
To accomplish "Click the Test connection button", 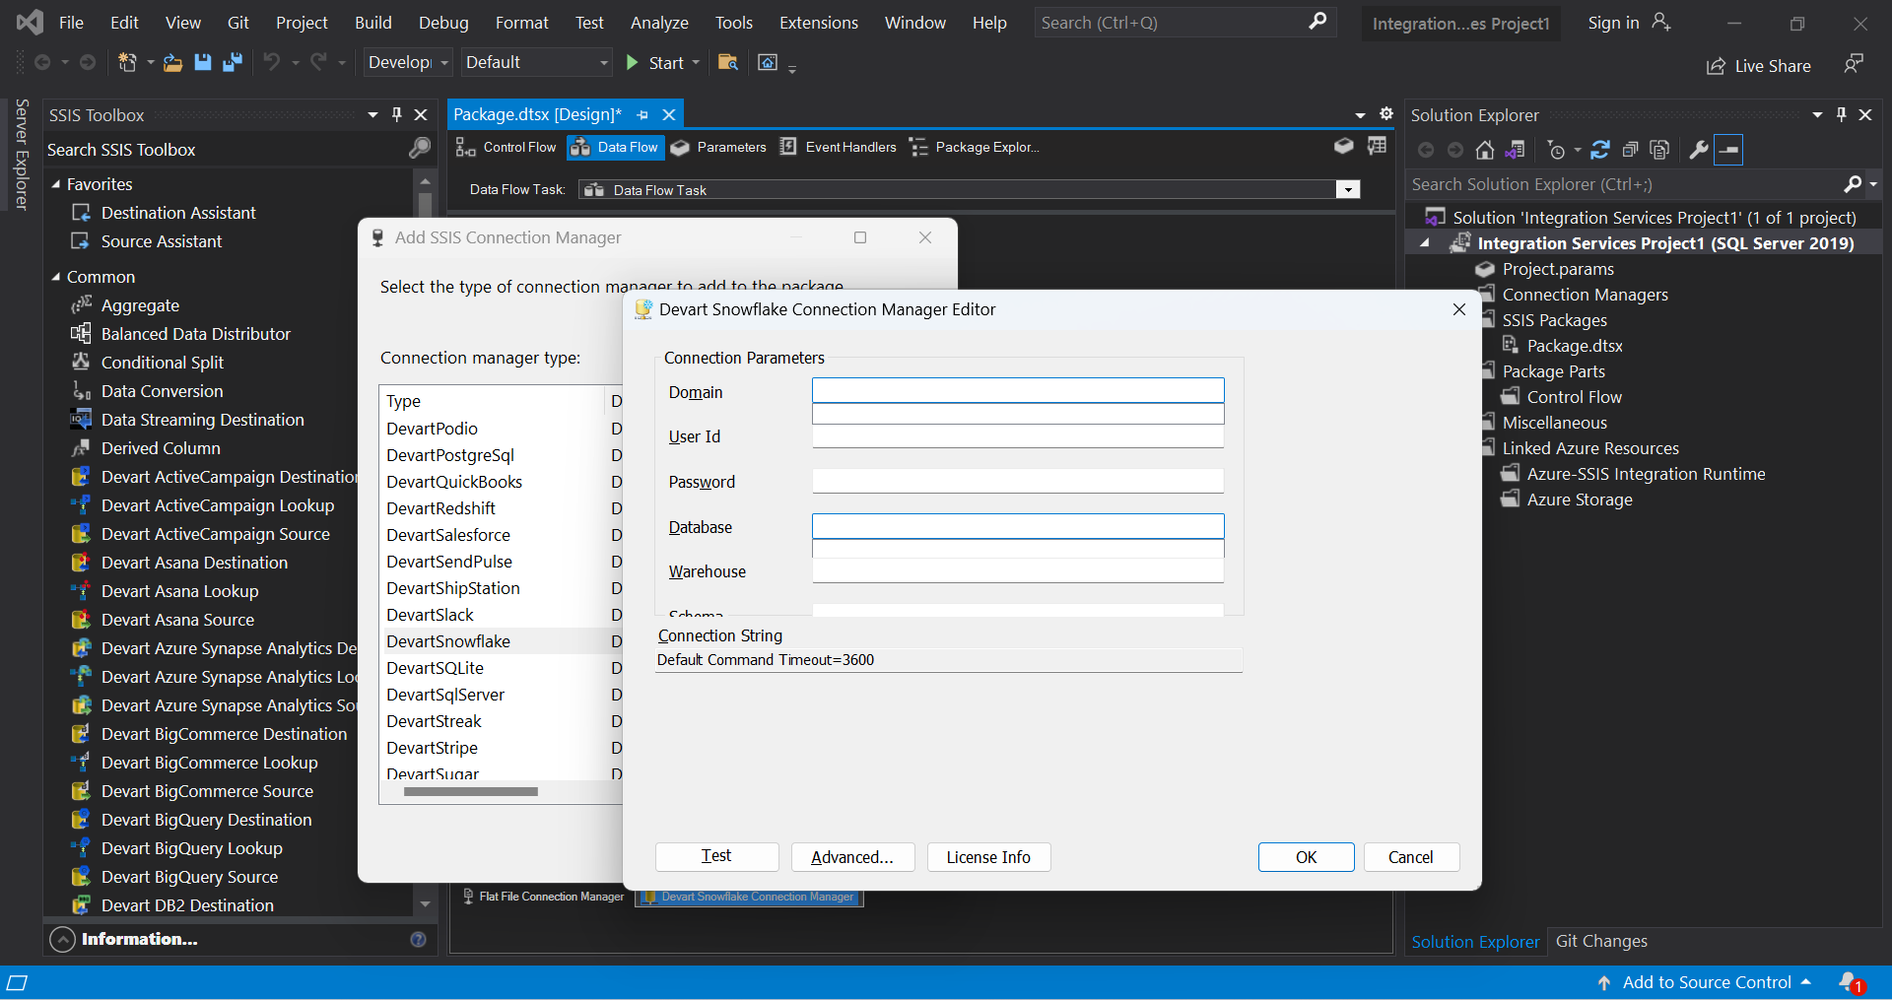I will 716,856.
